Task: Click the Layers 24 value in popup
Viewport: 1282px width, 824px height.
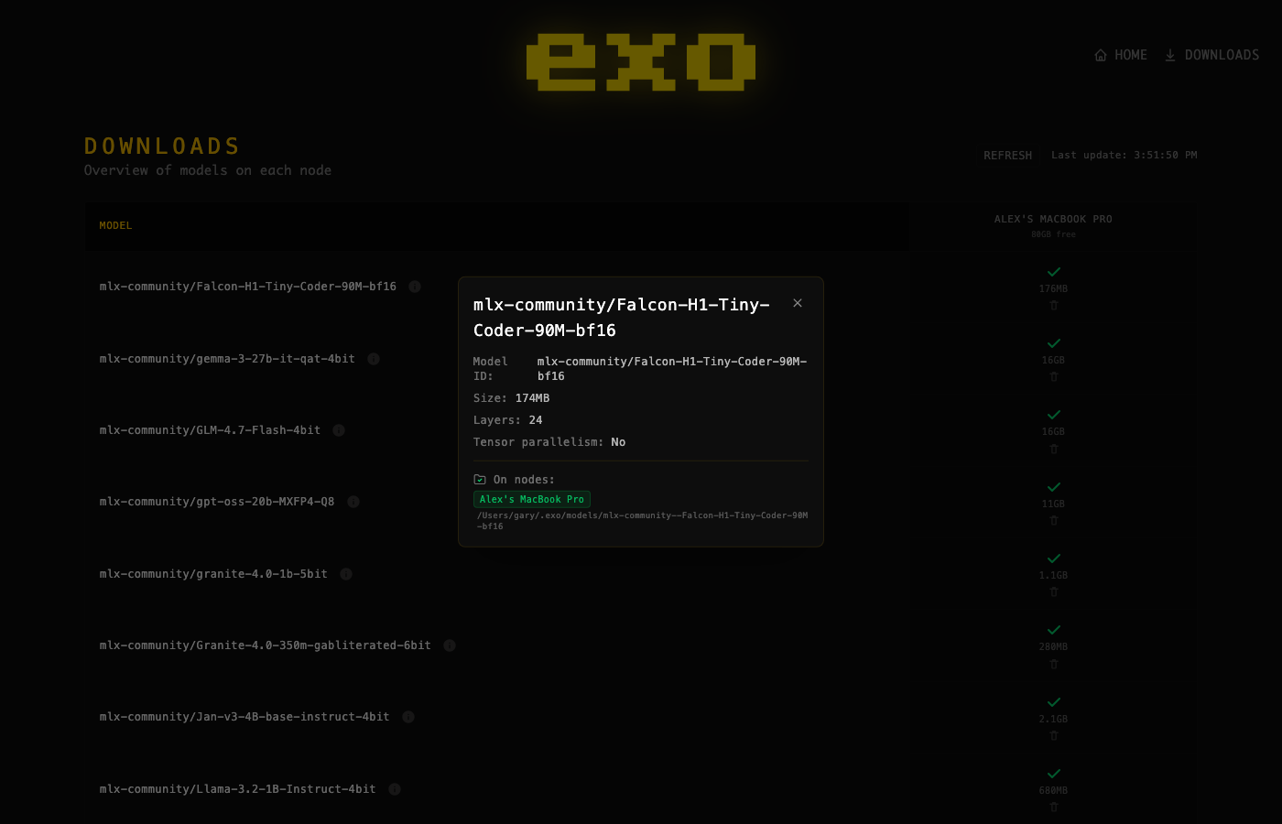Action: [536, 420]
